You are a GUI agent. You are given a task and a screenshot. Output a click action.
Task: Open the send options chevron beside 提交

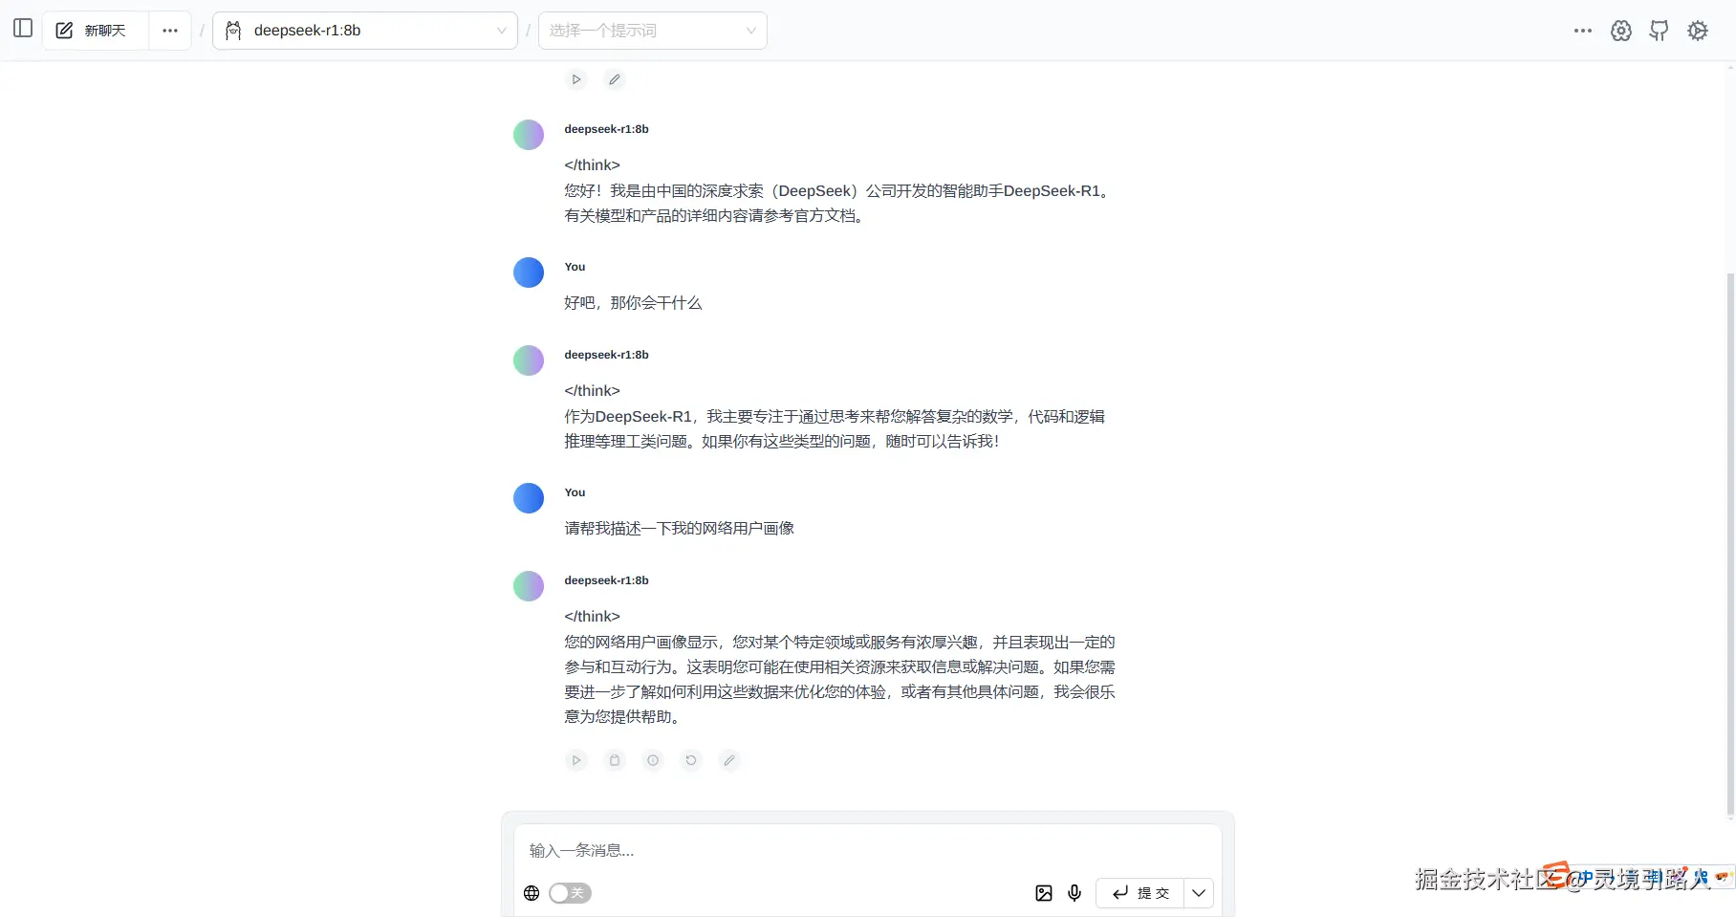pos(1198,893)
